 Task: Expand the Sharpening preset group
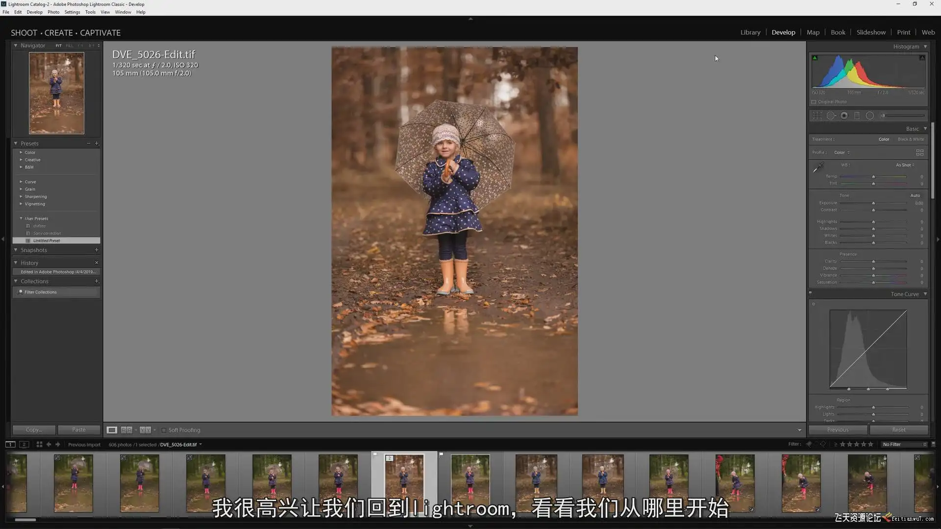[21, 196]
